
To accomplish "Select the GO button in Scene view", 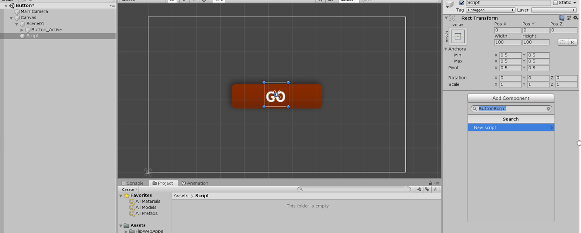I will coord(277,96).
